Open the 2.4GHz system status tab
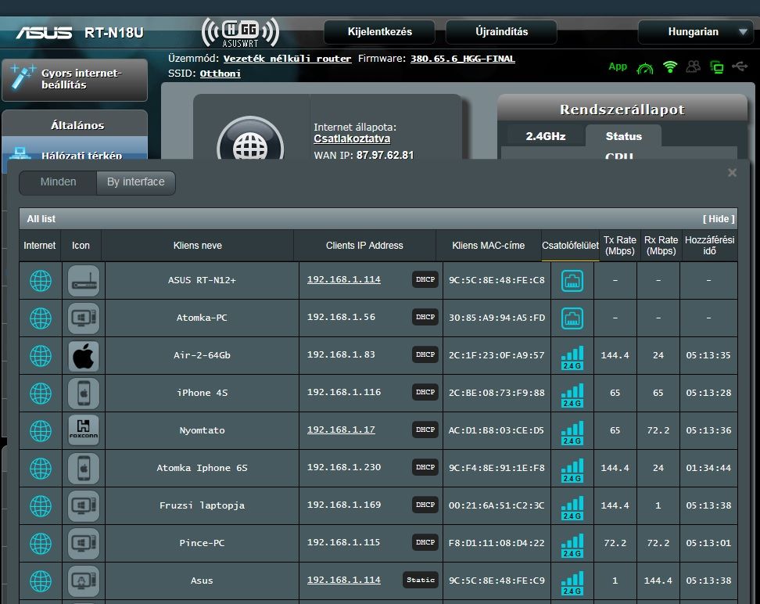The height and width of the screenshot is (604, 760). 545,136
